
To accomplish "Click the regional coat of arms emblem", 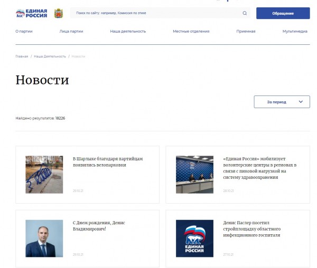I will [x=59, y=13].
